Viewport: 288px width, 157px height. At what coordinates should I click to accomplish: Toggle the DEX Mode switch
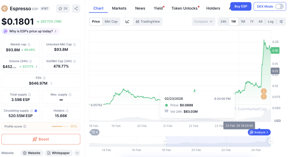click(x=279, y=6)
